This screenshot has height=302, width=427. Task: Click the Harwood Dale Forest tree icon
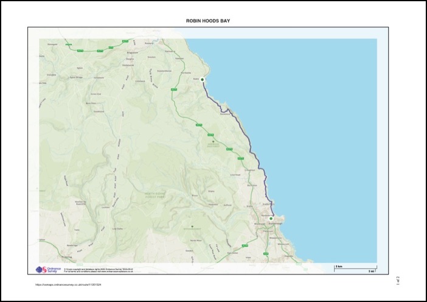click(213, 142)
